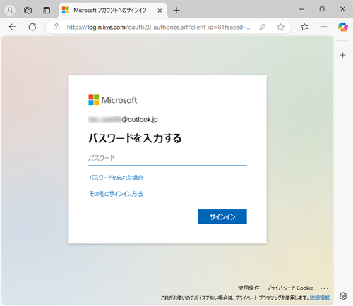Close the Microsoft sign-in tab

pos(160,11)
